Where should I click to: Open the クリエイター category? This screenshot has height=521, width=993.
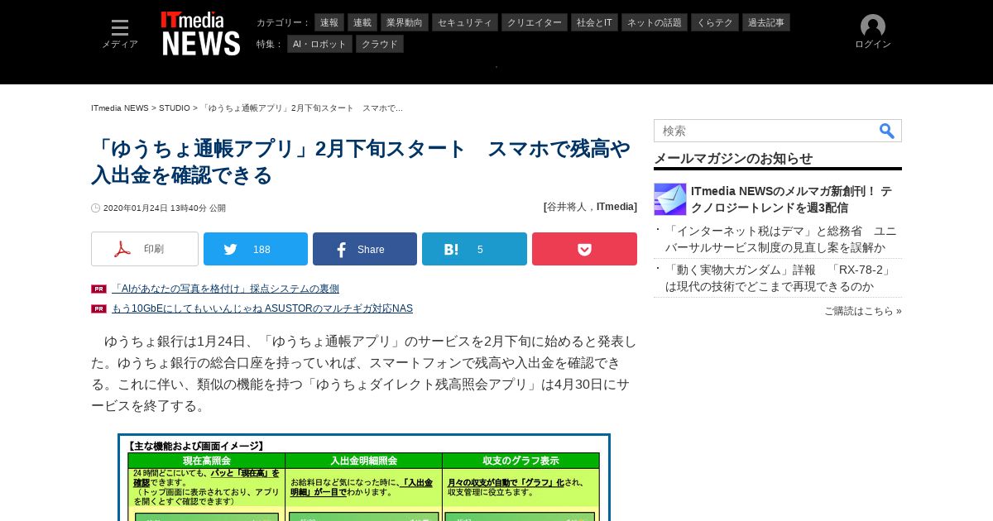point(535,22)
